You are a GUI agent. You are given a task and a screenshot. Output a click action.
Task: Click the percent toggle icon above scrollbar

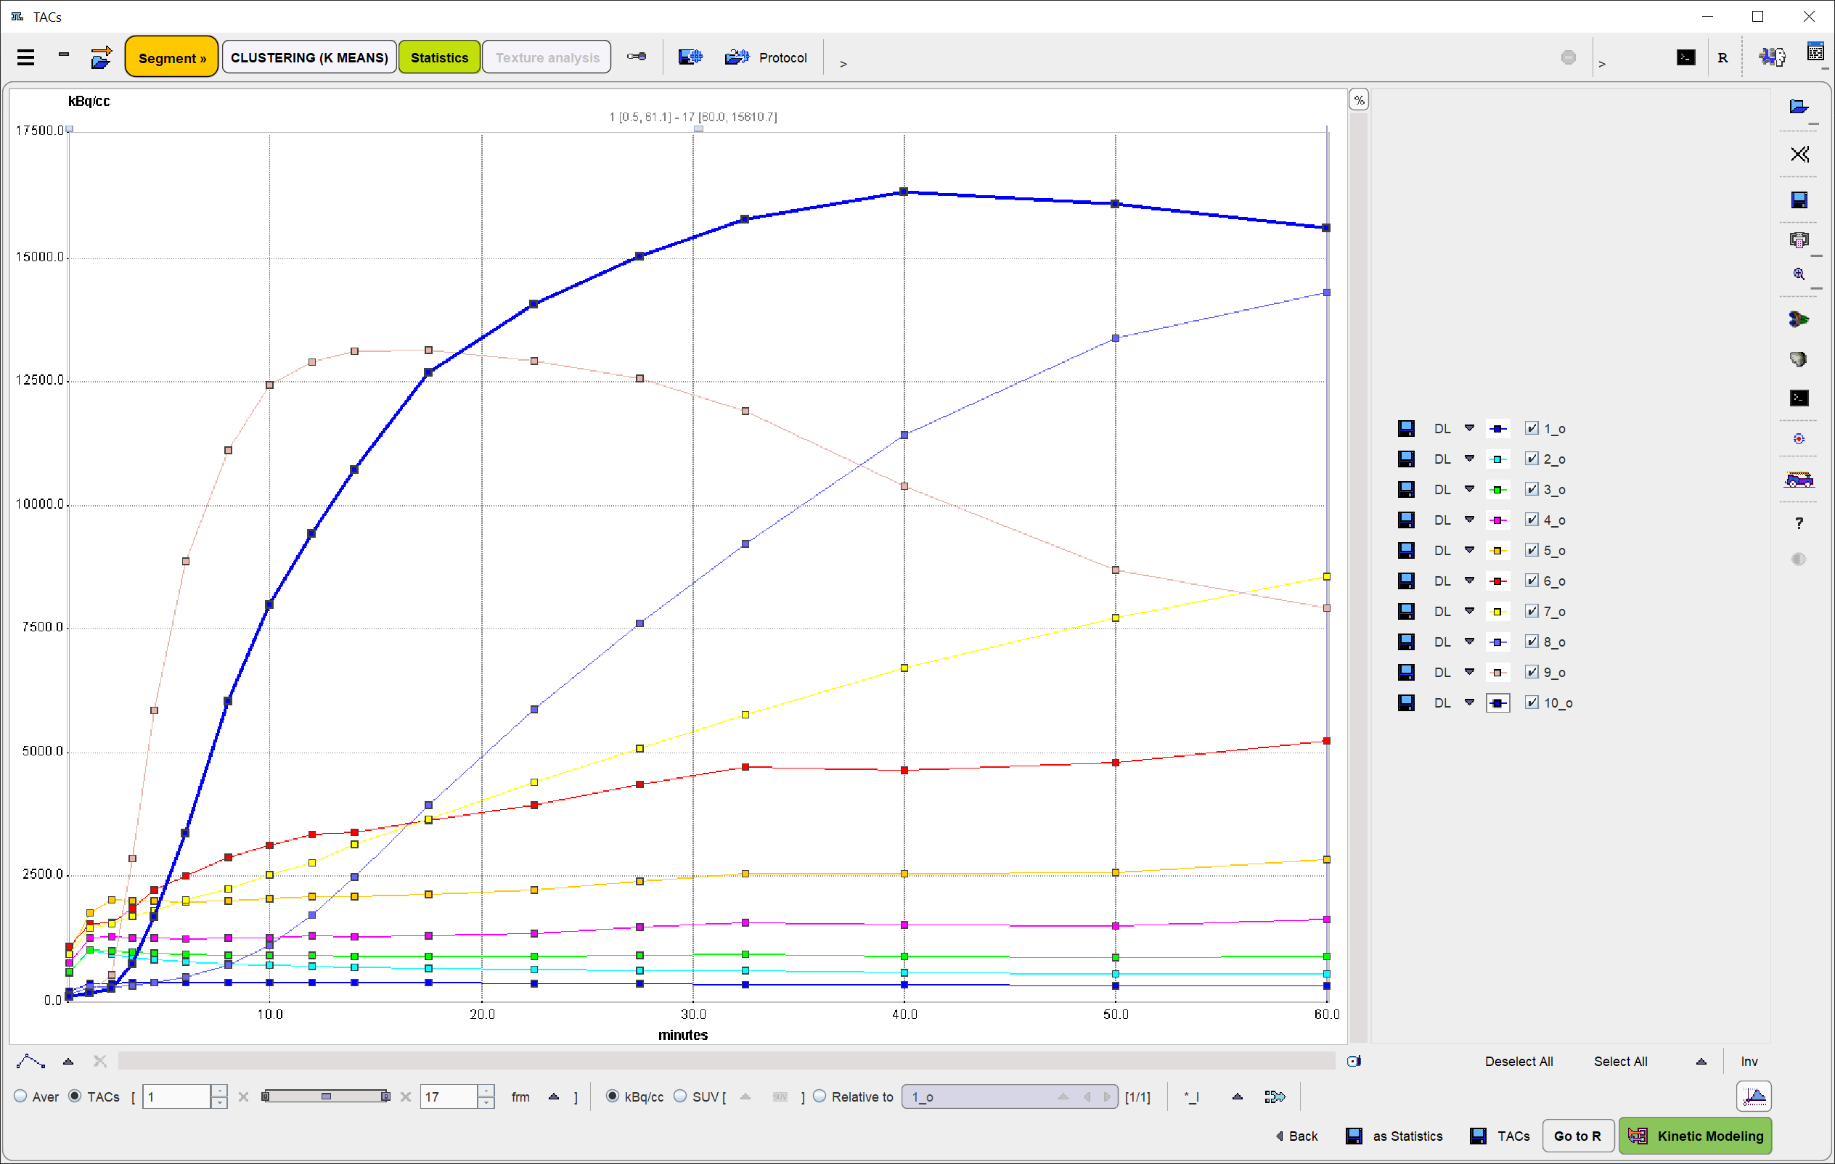click(x=1359, y=100)
